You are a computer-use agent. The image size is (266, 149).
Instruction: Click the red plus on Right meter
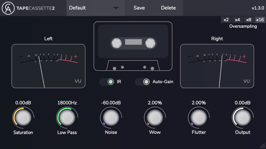244,56
